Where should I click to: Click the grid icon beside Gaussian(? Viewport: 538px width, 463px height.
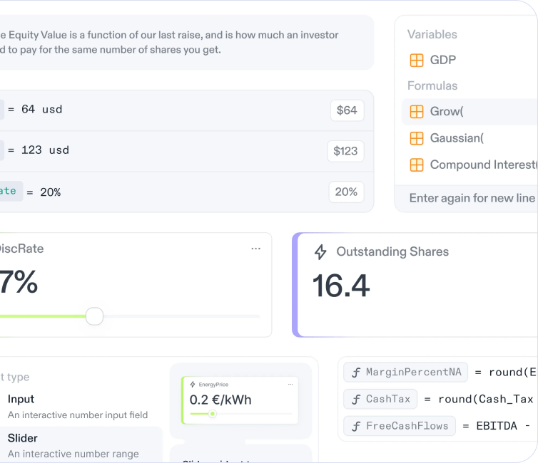[x=417, y=138]
